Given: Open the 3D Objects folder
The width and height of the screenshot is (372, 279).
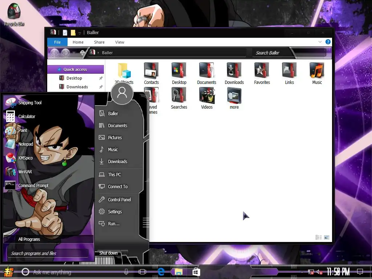Looking at the screenshot, I should [x=124, y=73].
